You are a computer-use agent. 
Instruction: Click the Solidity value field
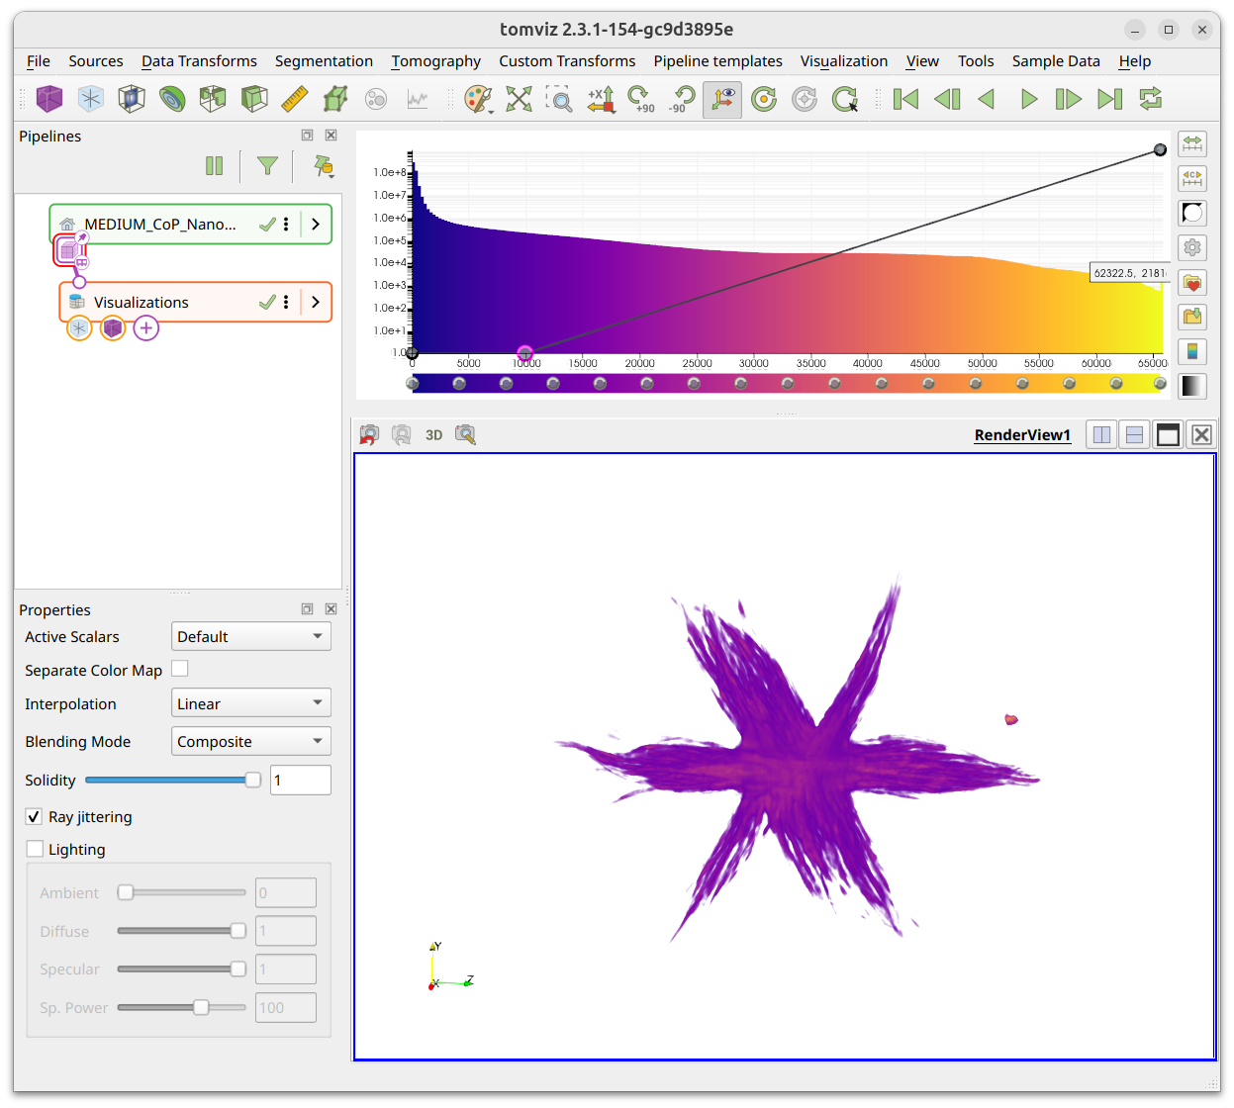pyautogui.click(x=301, y=780)
